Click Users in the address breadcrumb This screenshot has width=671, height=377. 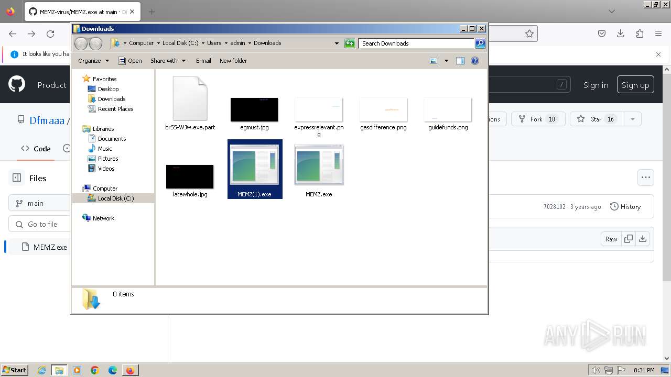click(x=214, y=43)
